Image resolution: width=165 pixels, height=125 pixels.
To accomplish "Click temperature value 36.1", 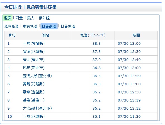I will tap(96, 117).
